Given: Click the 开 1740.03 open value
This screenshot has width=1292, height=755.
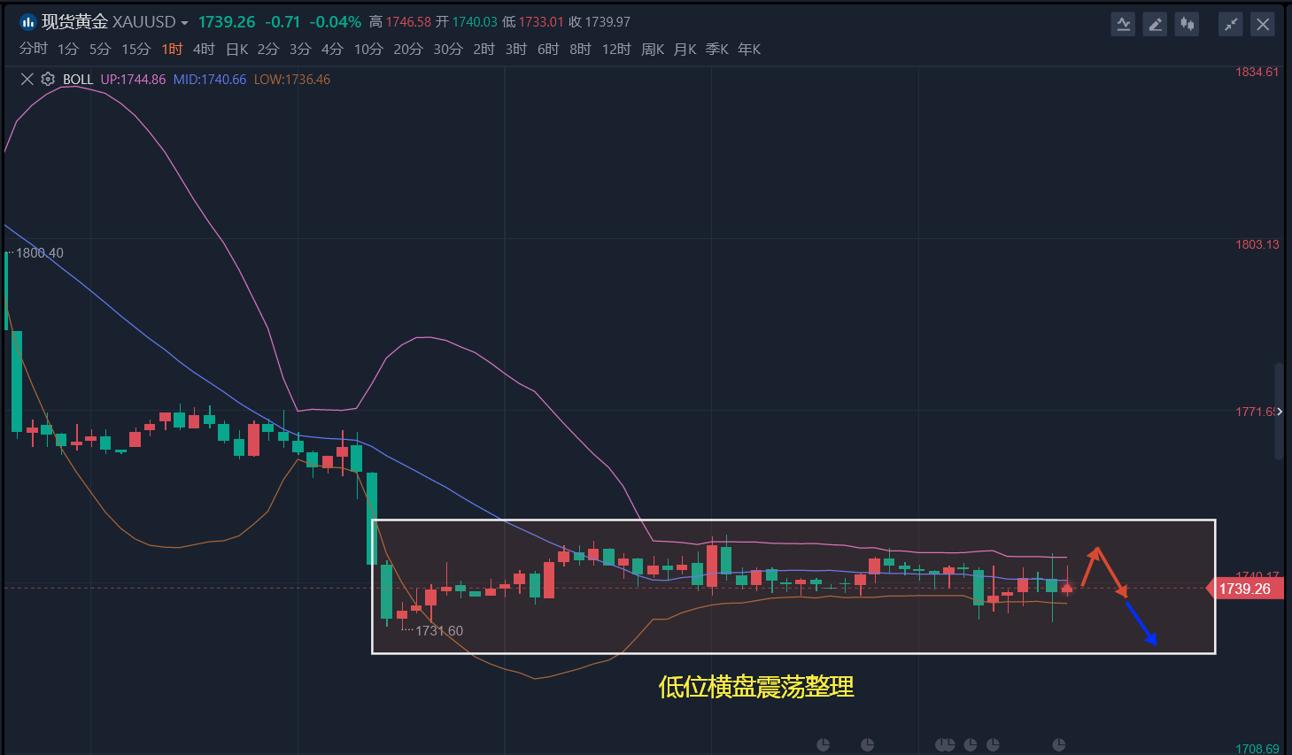Looking at the screenshot, I should pos(467,22).
